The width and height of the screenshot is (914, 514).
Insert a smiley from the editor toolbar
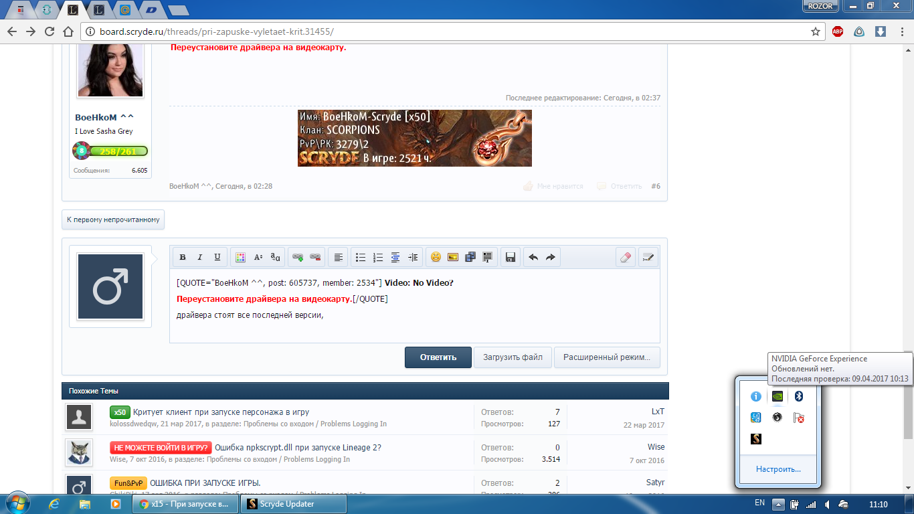(x=436, y=257)
